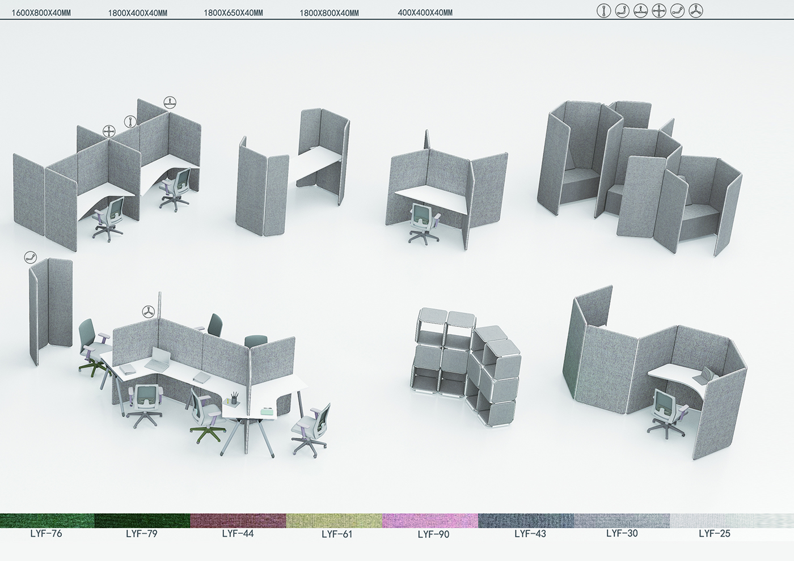Viewport: 794px width, 561px height.
Task: Select the 1800X650X40MM size label
Action: pos(233,12)
